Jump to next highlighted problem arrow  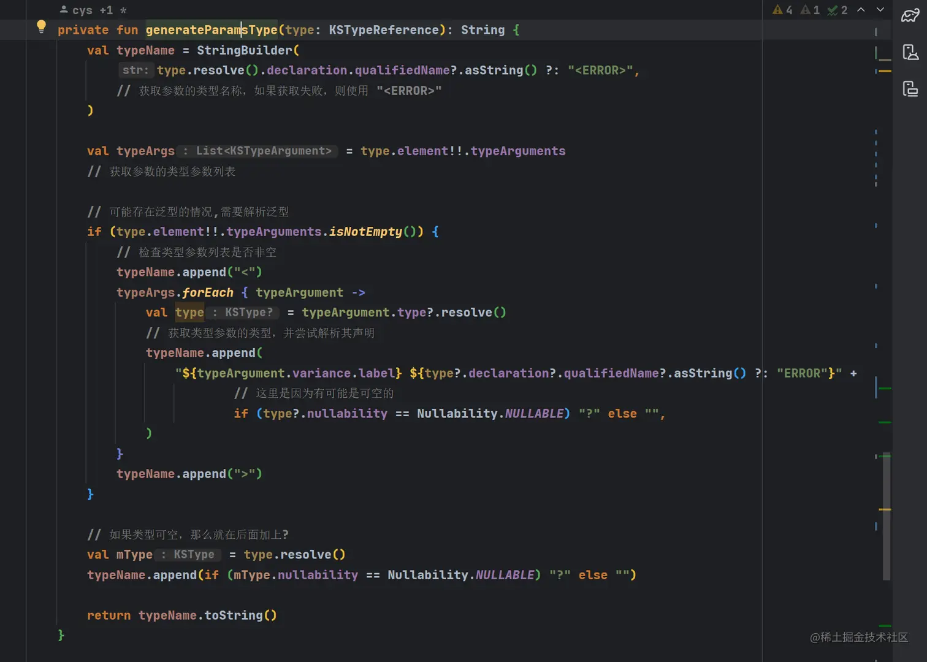(x=880, y=10)
